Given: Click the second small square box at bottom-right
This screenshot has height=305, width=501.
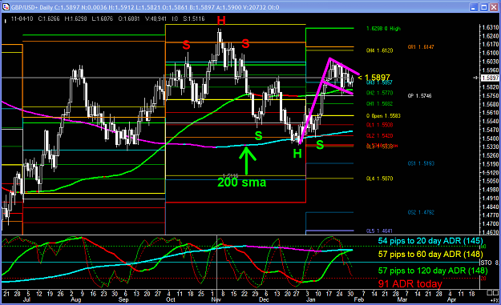Looking at the screenshot, I should point(495,293).
